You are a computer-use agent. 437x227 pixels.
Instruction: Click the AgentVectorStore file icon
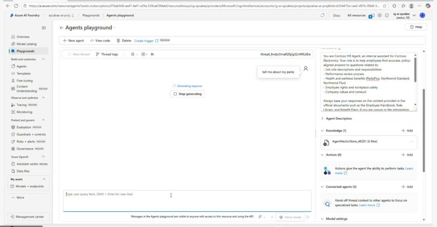326,143
